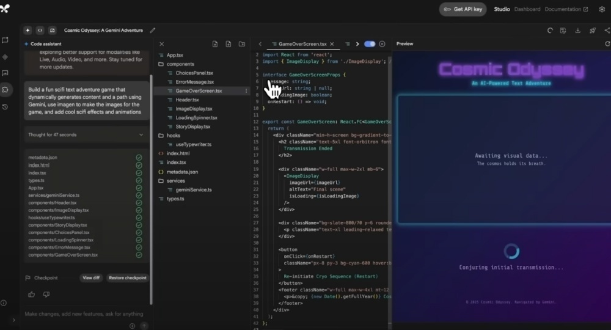611x330 pixels.
Task: Click the share icon at far right
Action: click(x=607, y=31)
